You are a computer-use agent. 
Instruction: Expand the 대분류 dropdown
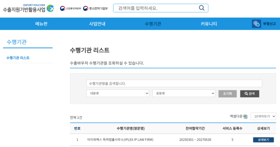pyautogui.click(x=118, y=93)
